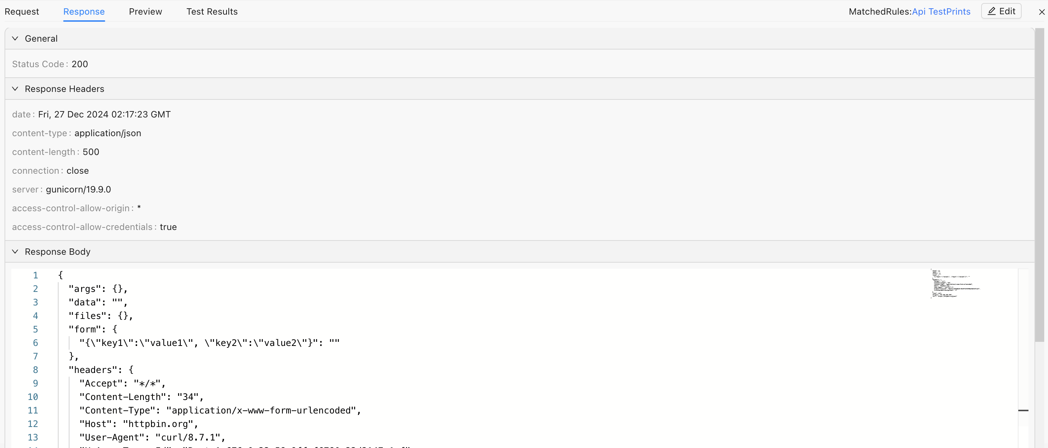Image resolution: width=1048 pixels, height=448 pixels.
Task: Collapse the Response Headers section
Action: click(x=15, y=89)
